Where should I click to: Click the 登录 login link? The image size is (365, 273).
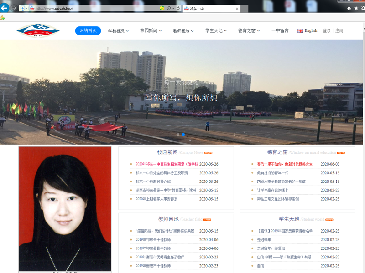(327, 30)
